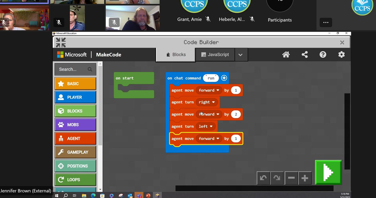This screenshot has width=376, height=198.
Task: Switch to the Blocks tab
Action: coord(176,55)
